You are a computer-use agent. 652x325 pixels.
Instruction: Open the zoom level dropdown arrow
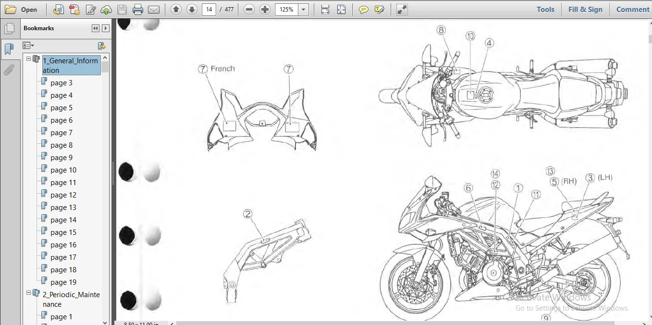pyautogui.click(x=304, y=10)
